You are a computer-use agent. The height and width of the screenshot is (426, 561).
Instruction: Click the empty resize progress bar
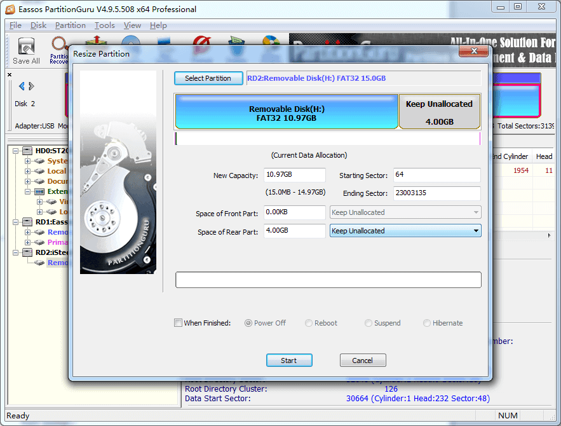click(x=328, y=280)
